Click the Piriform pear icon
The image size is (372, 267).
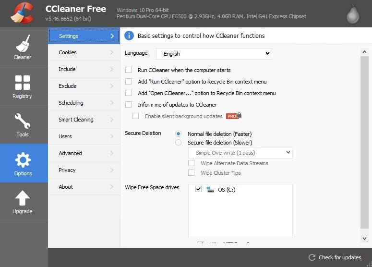353,14
